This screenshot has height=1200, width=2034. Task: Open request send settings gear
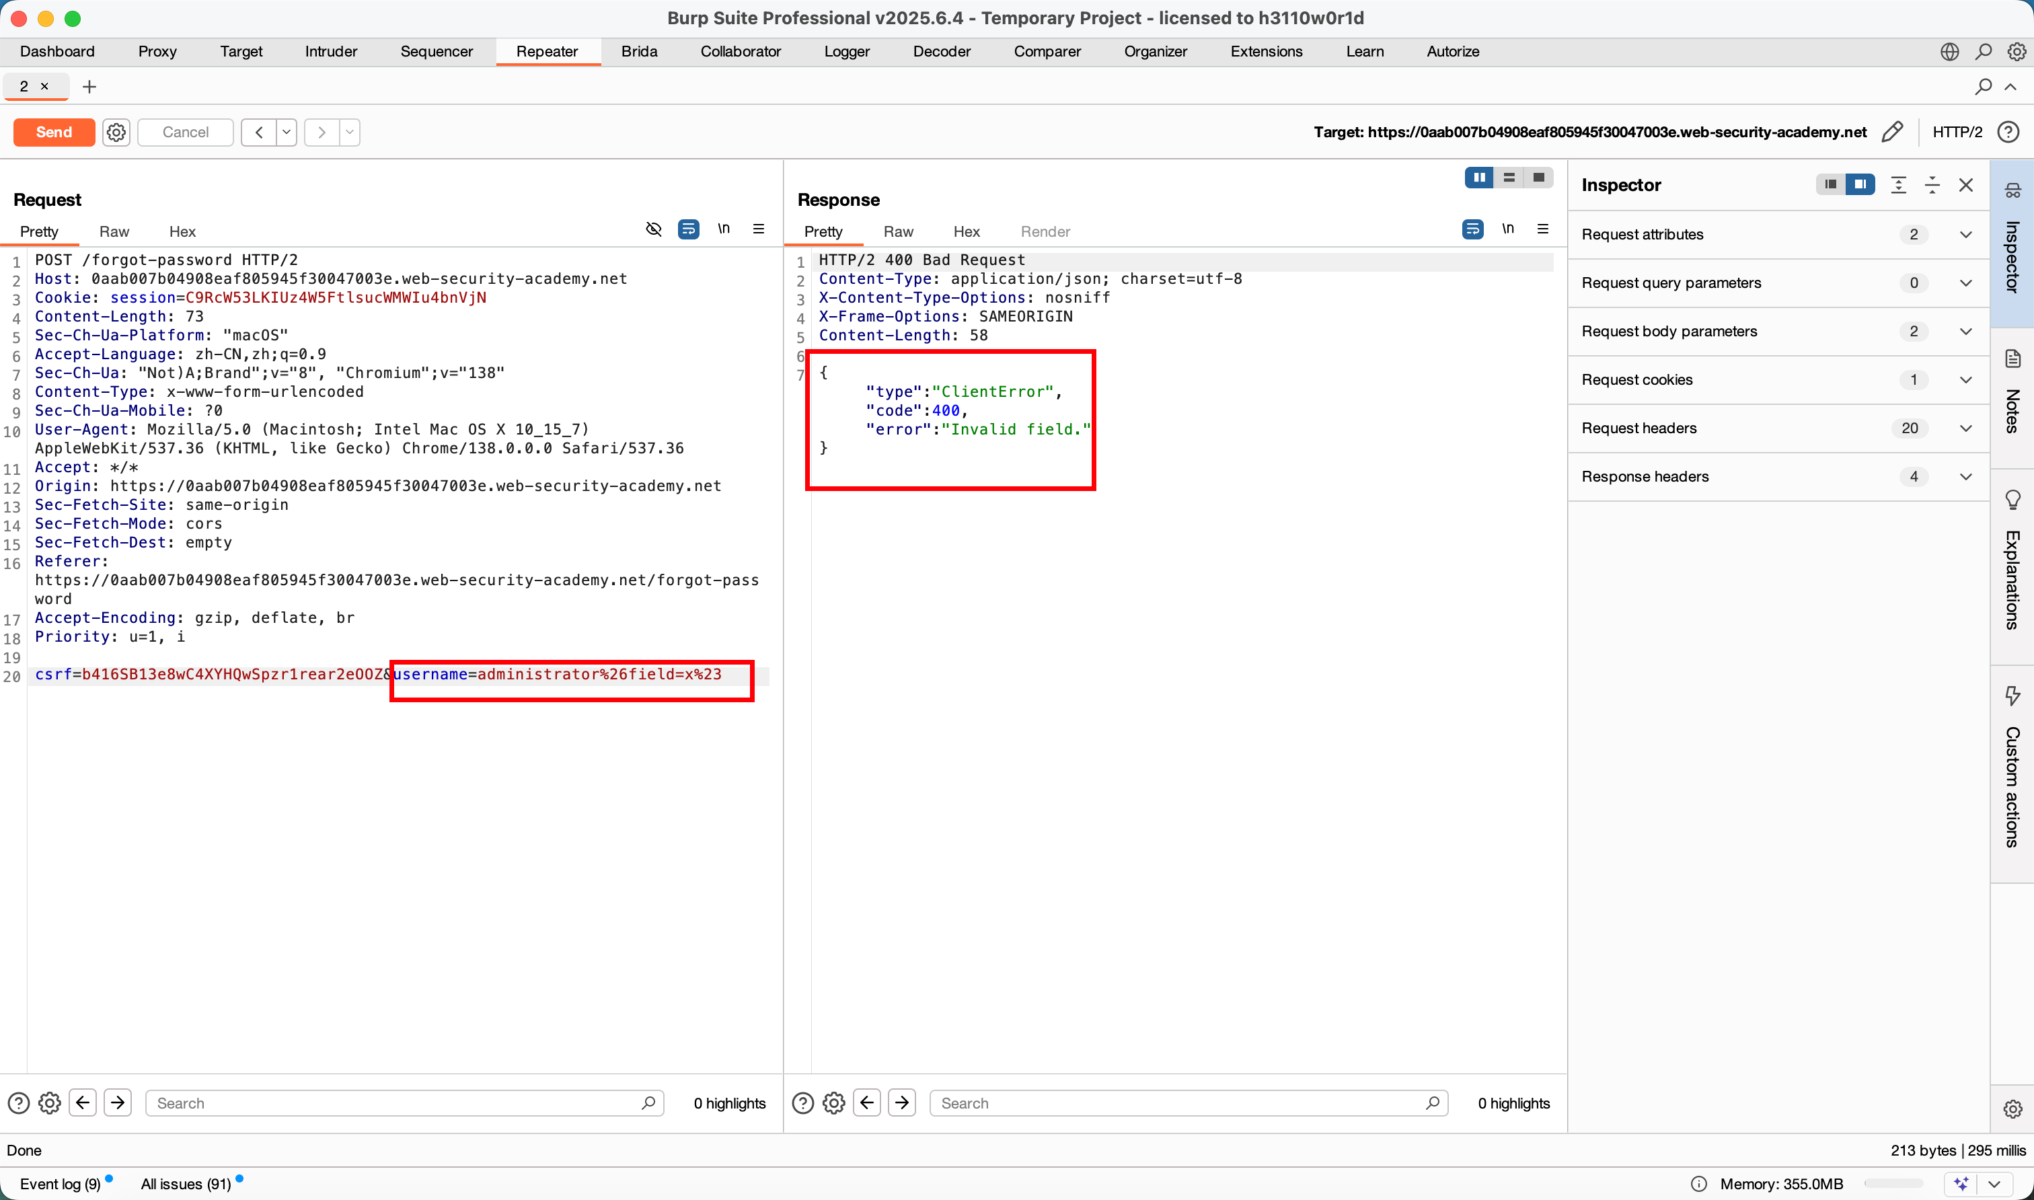(x=116, y=132)
